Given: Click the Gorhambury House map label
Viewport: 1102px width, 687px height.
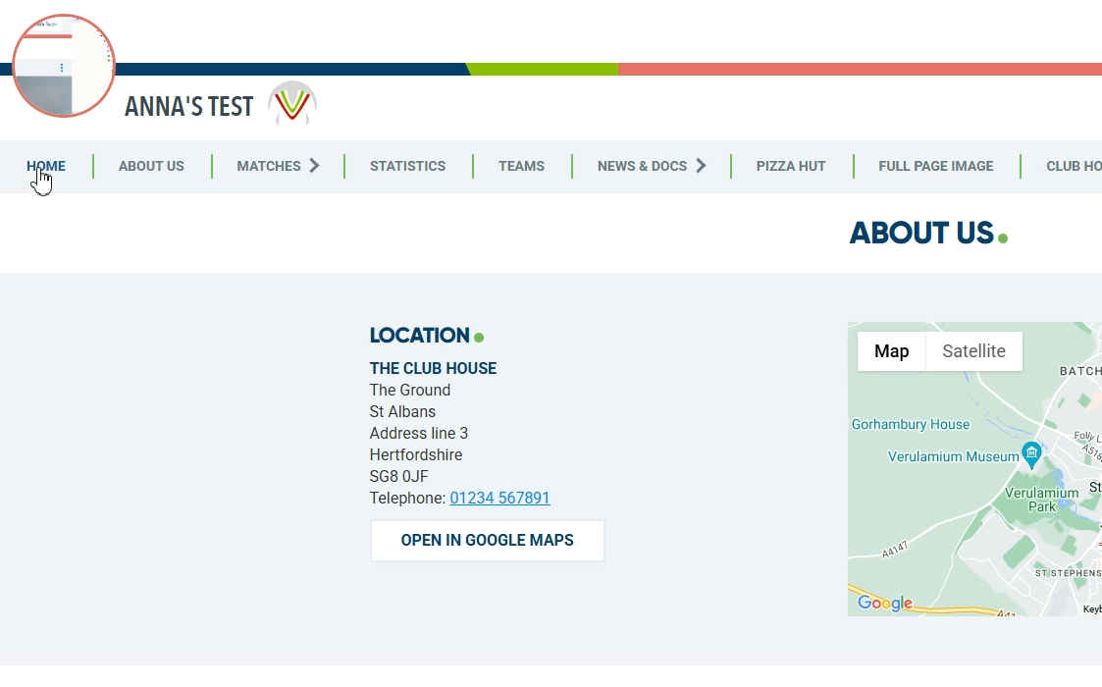Looking at the screenshot, I should pyautogui.click(x=910, y=425).
